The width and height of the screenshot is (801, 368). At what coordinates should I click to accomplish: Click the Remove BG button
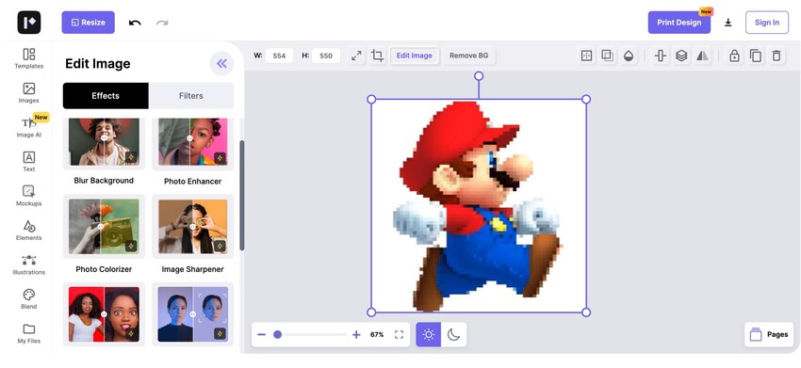tap(469, 56)
